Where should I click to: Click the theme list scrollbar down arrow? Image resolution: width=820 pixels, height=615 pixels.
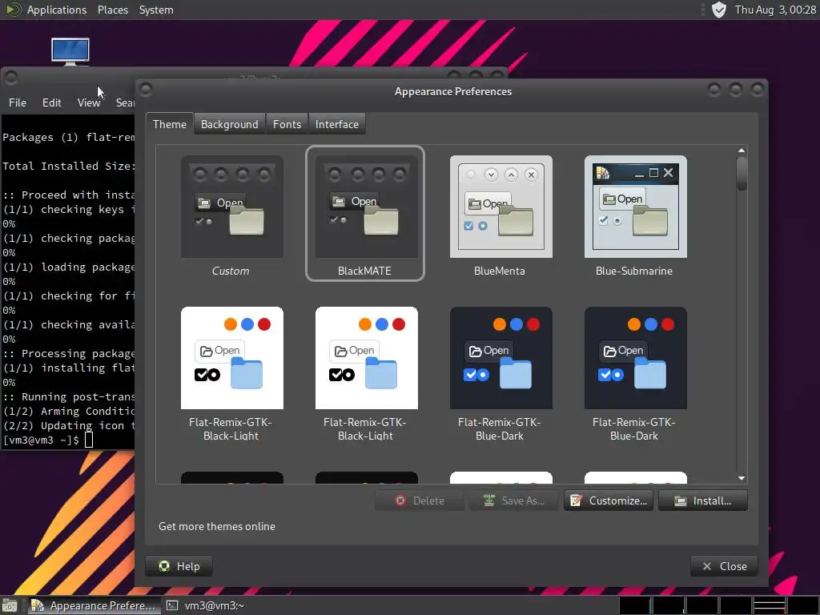(x=741, y=478)
